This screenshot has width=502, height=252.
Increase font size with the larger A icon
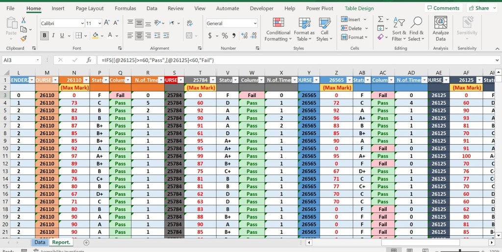(x=107, y=23)
